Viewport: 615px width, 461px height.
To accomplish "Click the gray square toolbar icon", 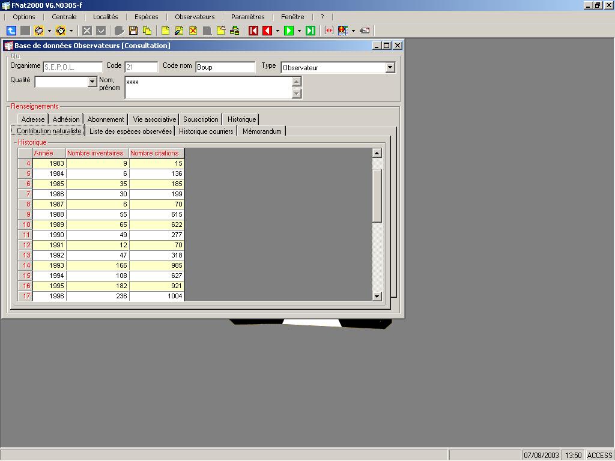I will 25,31.
